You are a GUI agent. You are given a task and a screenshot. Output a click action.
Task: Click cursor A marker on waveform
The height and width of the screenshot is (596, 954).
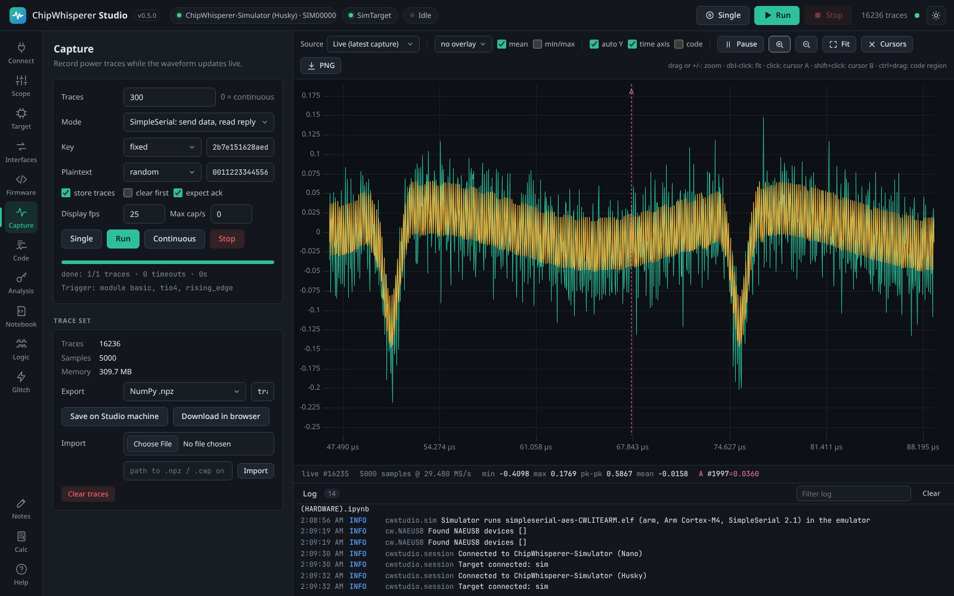(631, 91)
